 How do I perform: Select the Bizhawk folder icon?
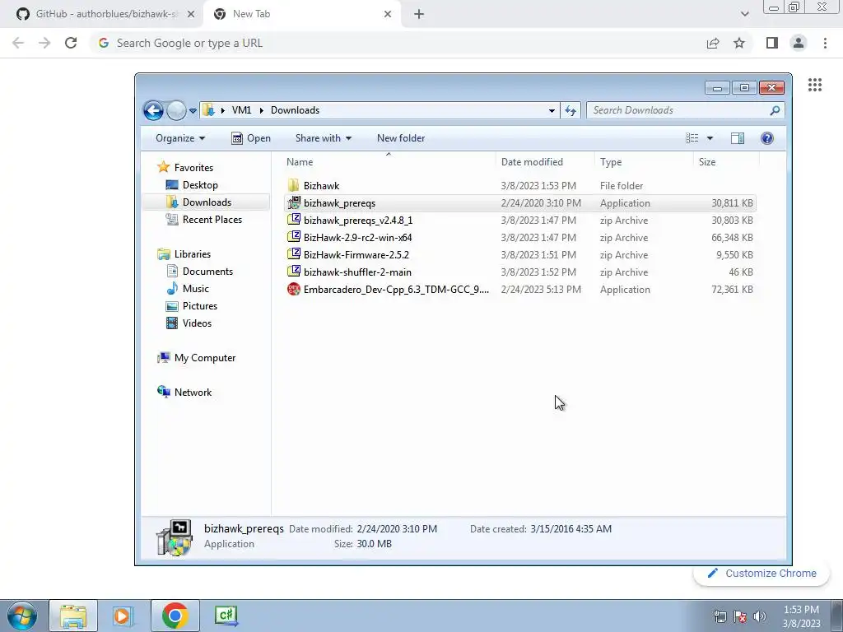(x=294, y=185)
